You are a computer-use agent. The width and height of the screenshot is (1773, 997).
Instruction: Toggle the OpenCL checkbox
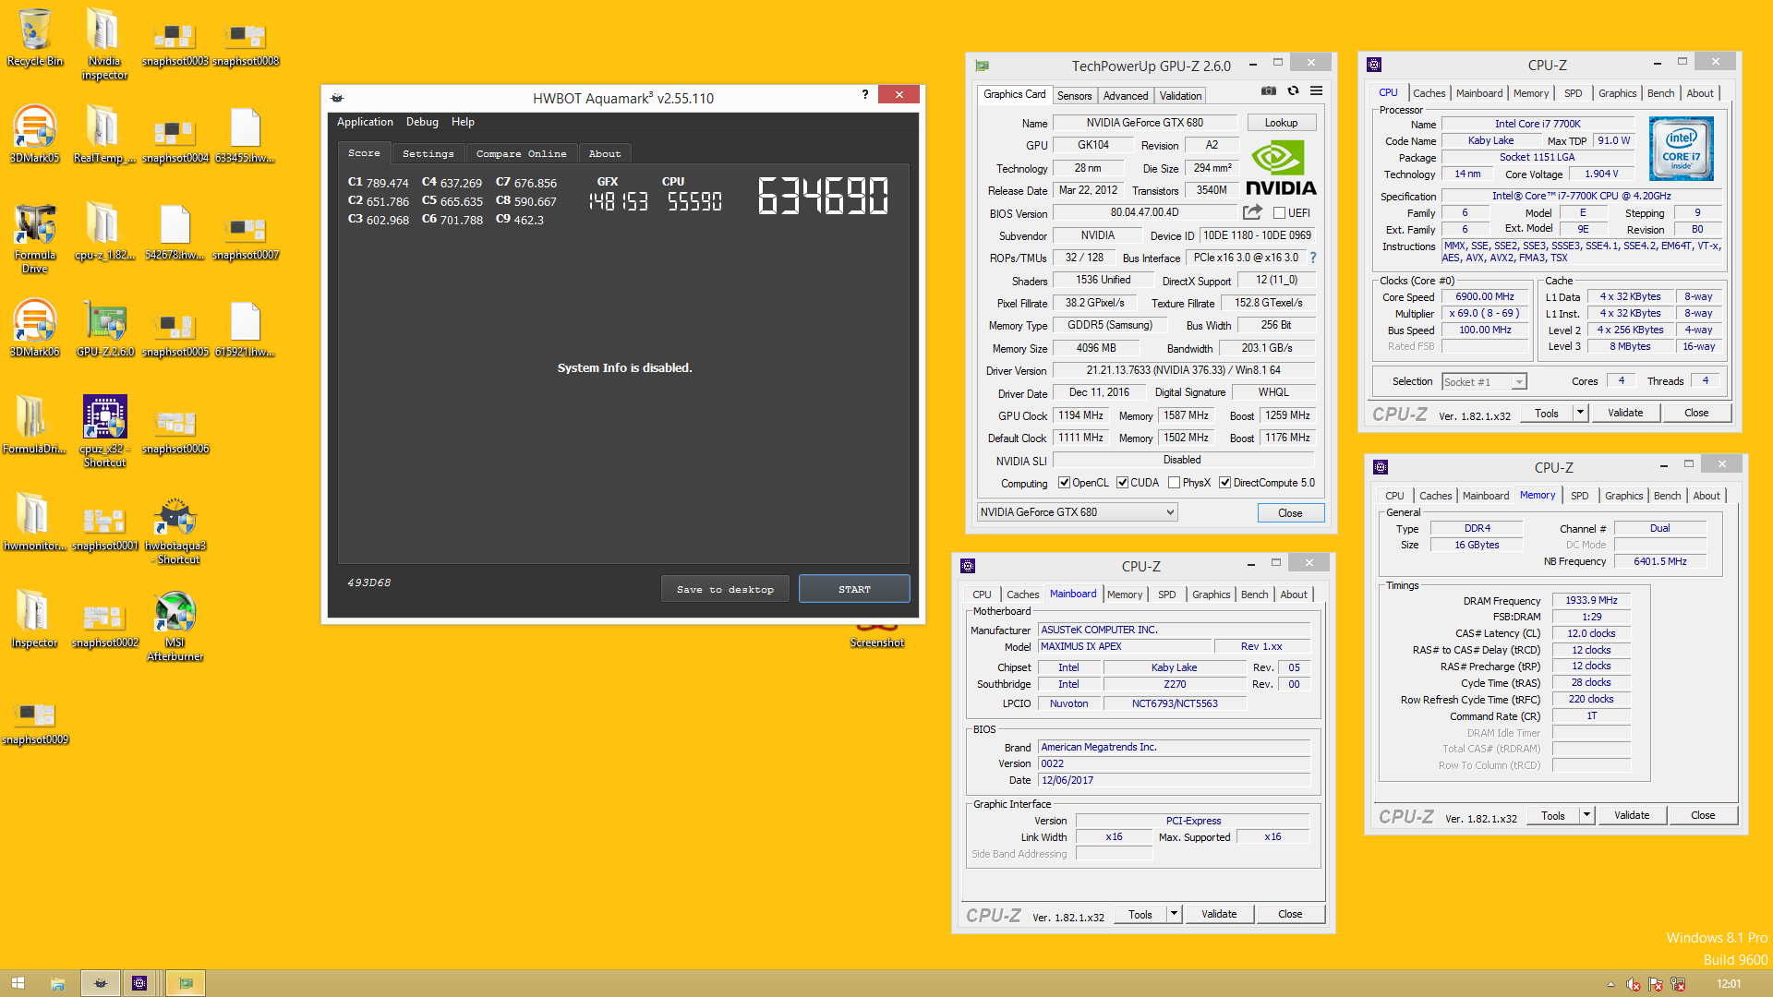click(x=1064, y=483)
